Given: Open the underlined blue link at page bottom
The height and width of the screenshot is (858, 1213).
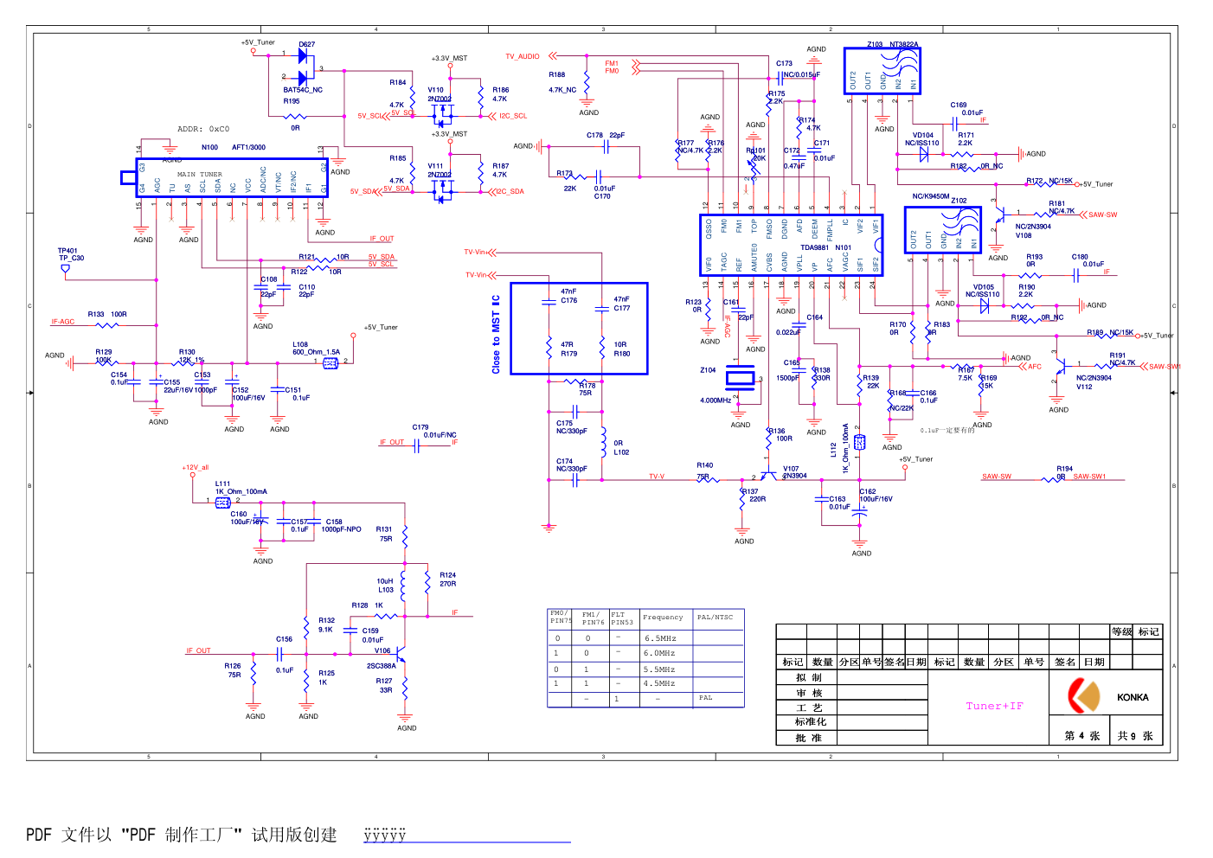Looking at the screenshot, I should [x=467, y=836].
